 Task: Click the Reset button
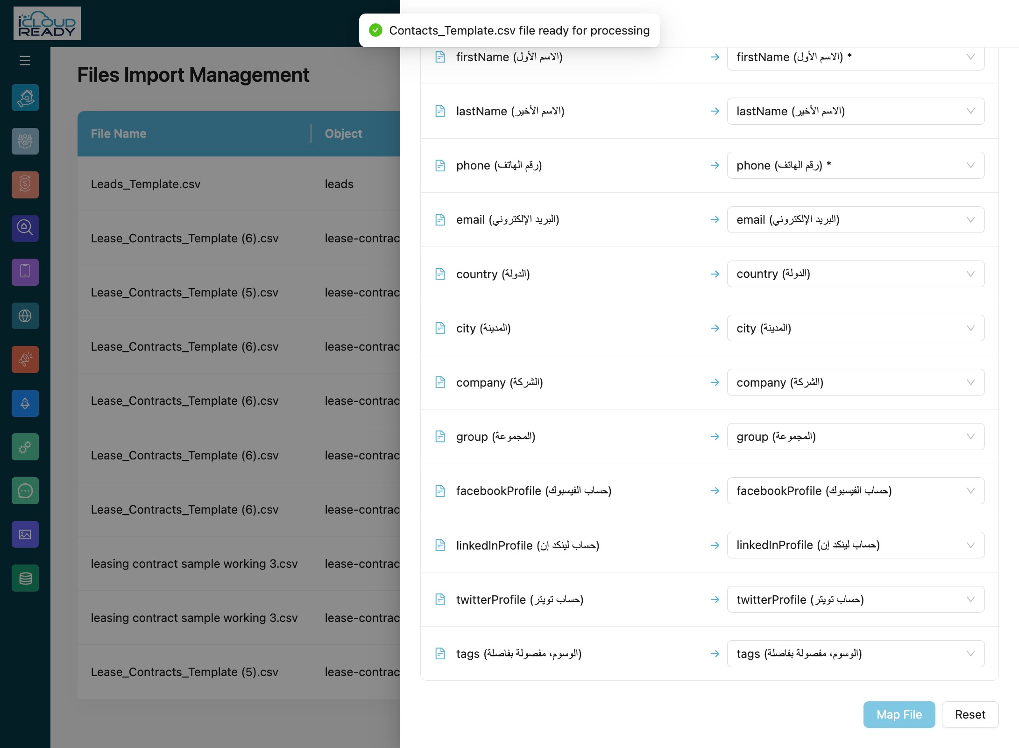pyautogui.click(x=970, y=714)
